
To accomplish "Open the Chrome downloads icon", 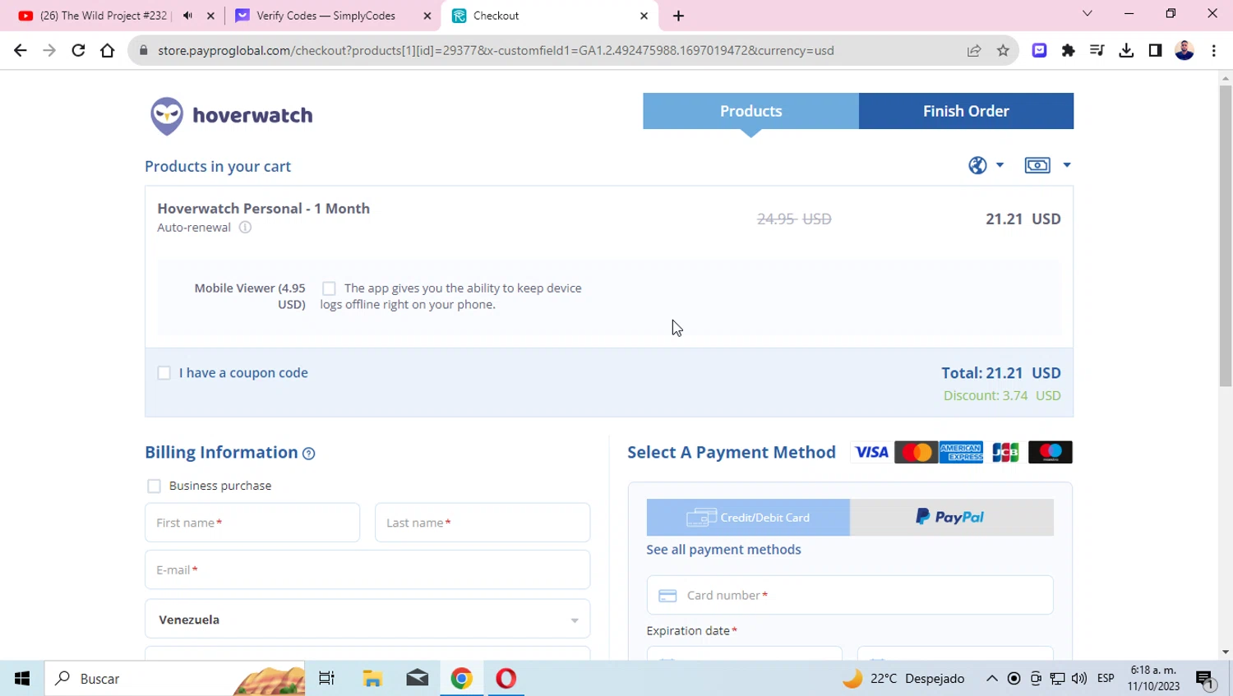I will coord(1126,50).
